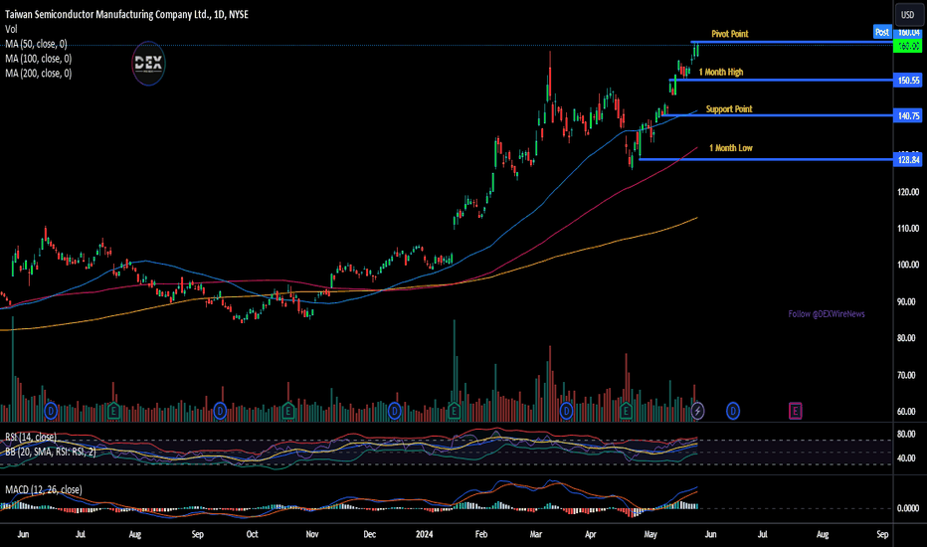Open the lightning latest-news marker

coord(697,411)
